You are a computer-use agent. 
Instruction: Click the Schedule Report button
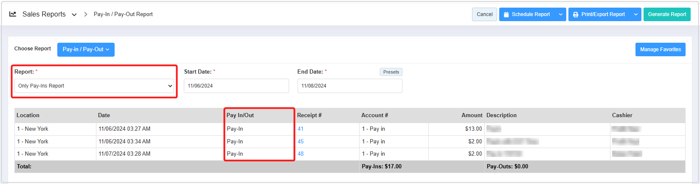tap(527, 14)
